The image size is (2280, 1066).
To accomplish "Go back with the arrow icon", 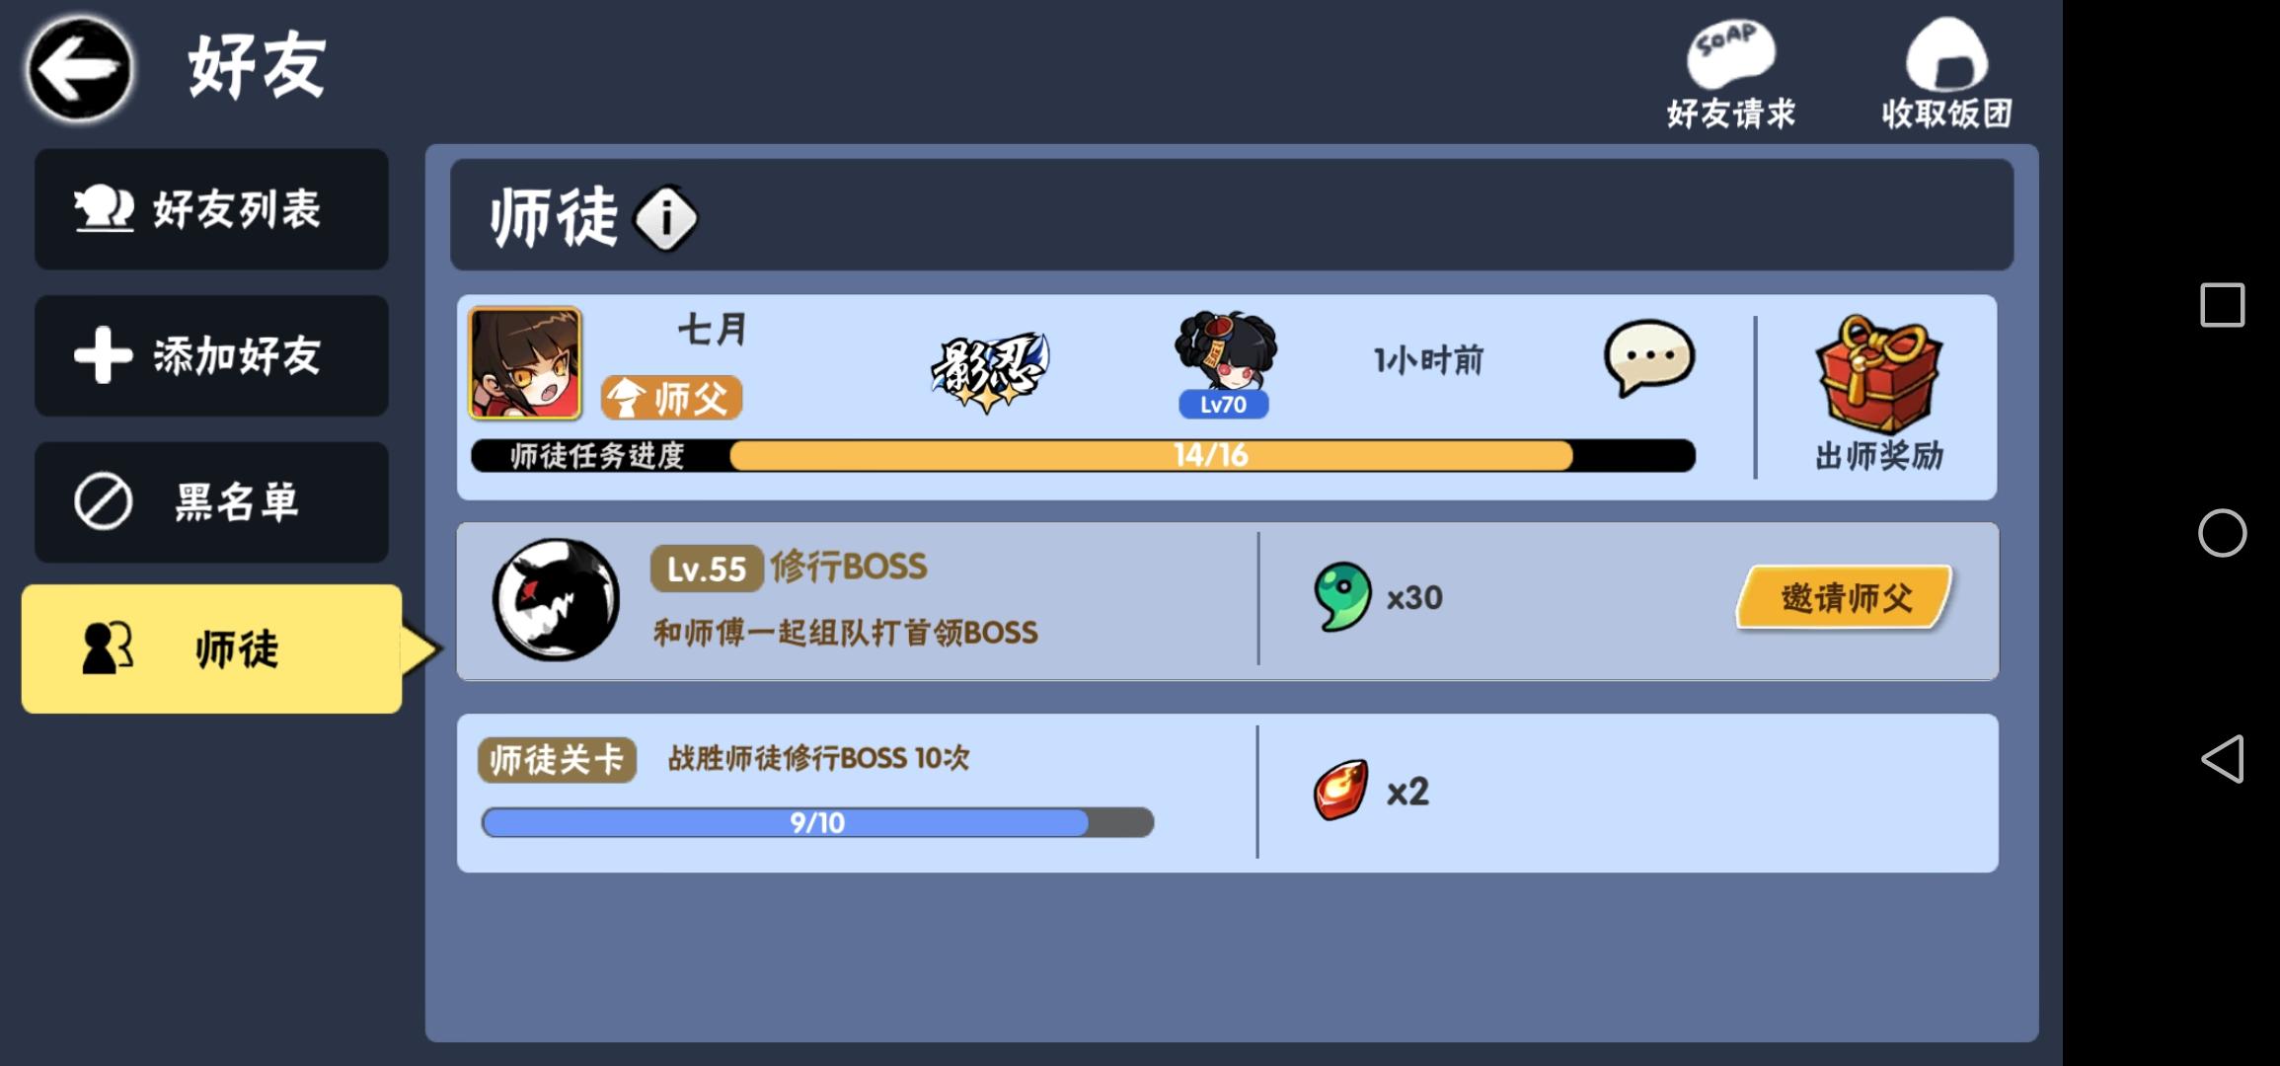I will click(79, 69).
